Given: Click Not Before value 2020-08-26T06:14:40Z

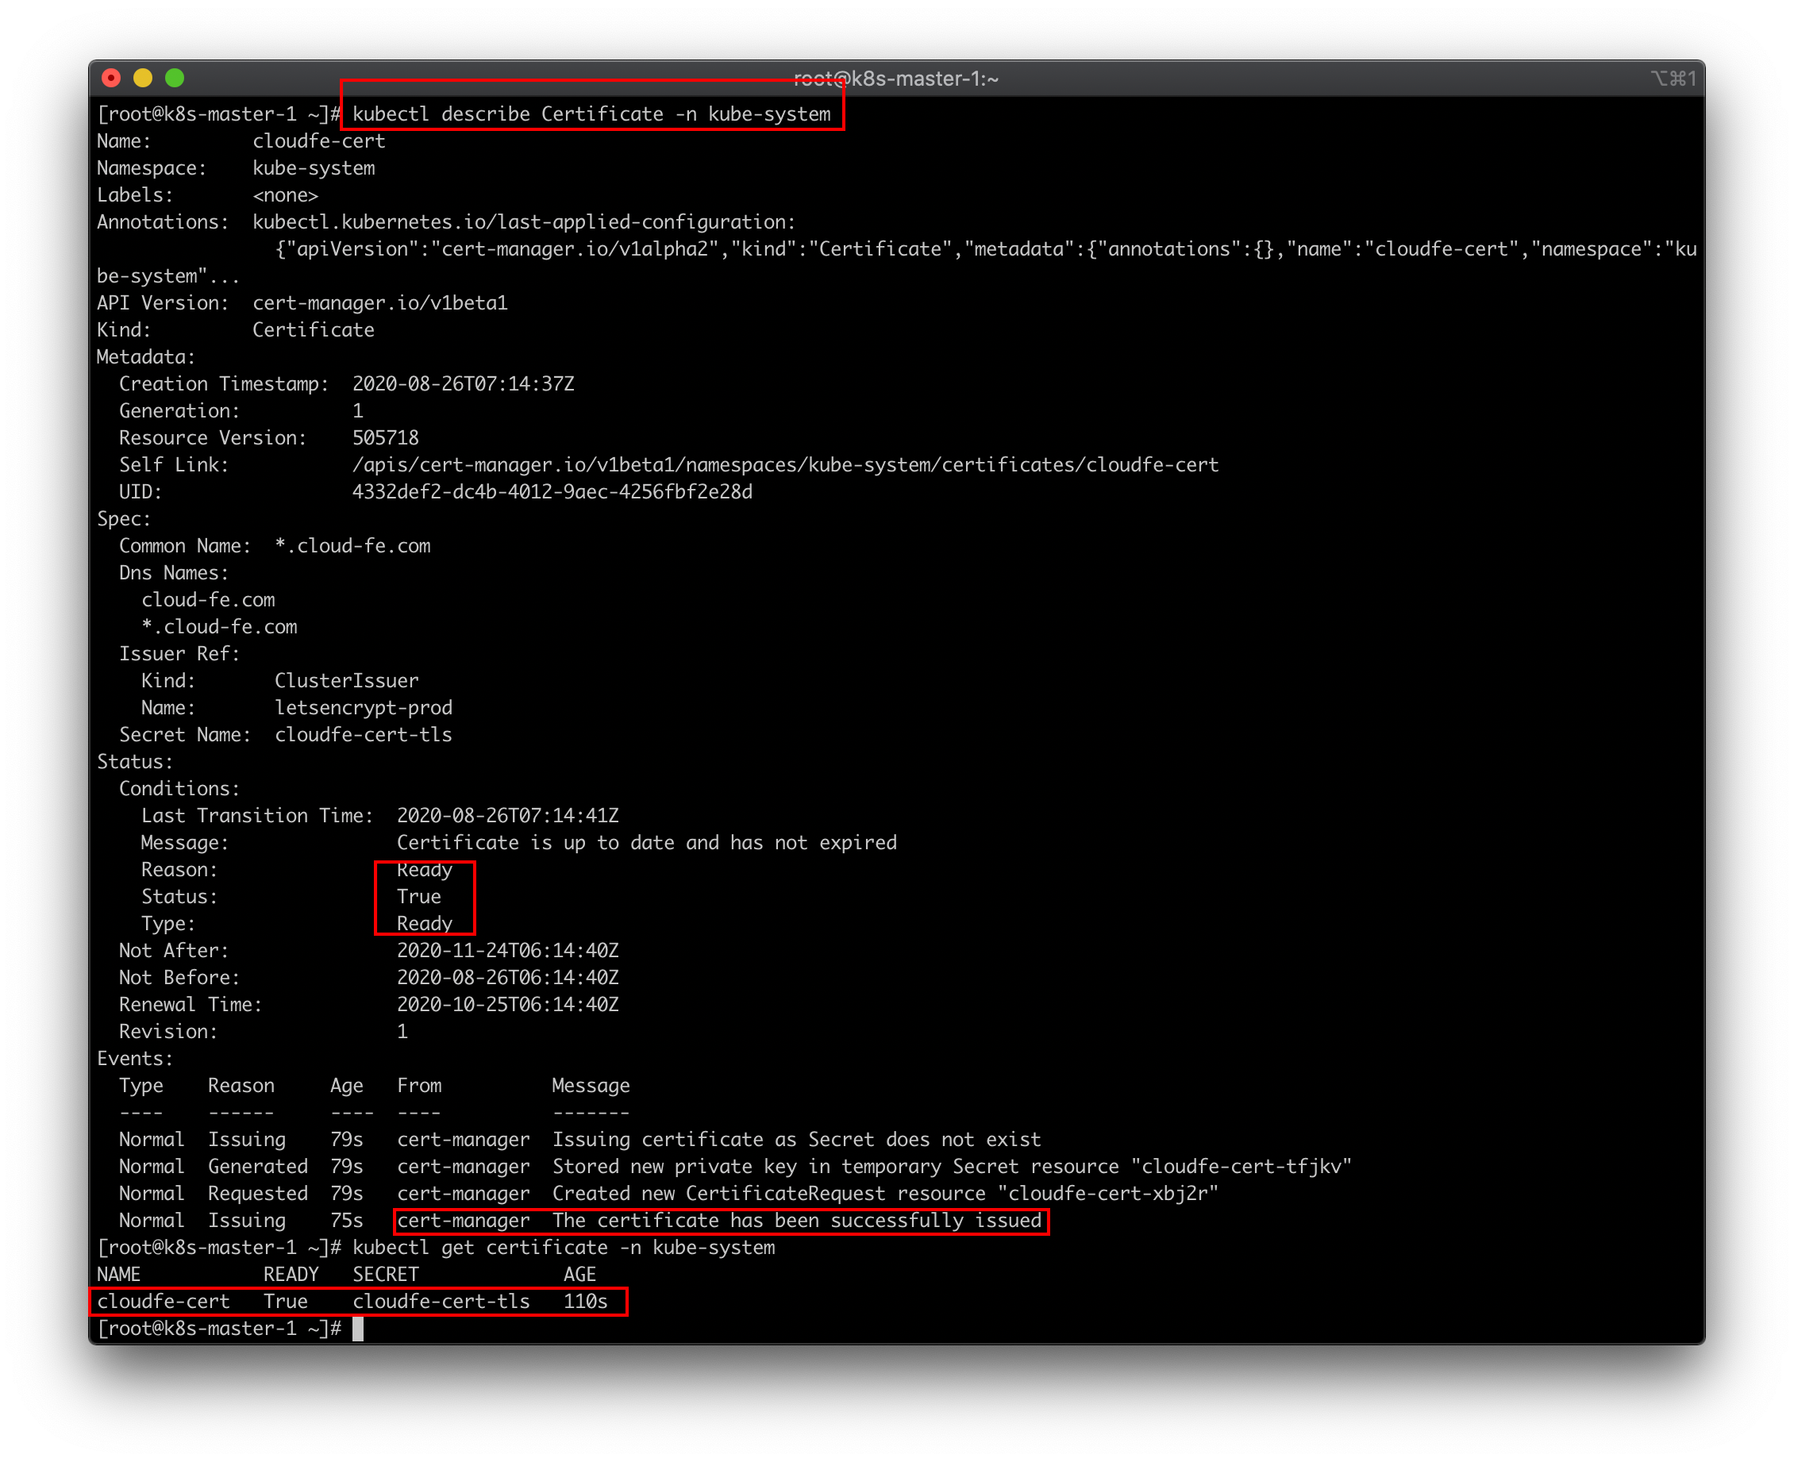Looking at the screenshot, I should coord(507,978).
